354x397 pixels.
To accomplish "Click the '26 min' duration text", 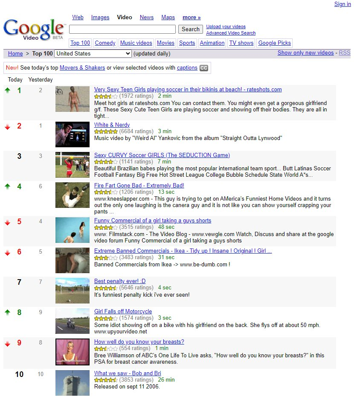I will coord(166,380).
